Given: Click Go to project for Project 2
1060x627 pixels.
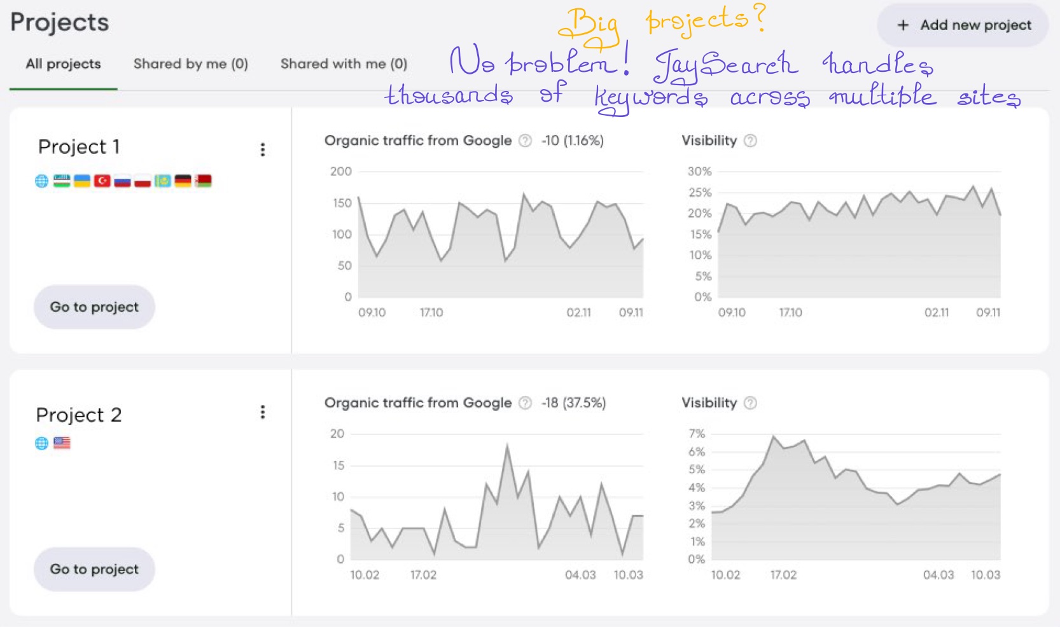Looking at the screenshot, I should (94, 569).
